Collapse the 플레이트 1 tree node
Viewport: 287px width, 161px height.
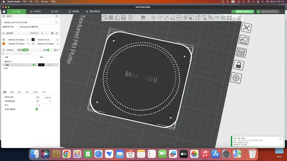point(4,62)
